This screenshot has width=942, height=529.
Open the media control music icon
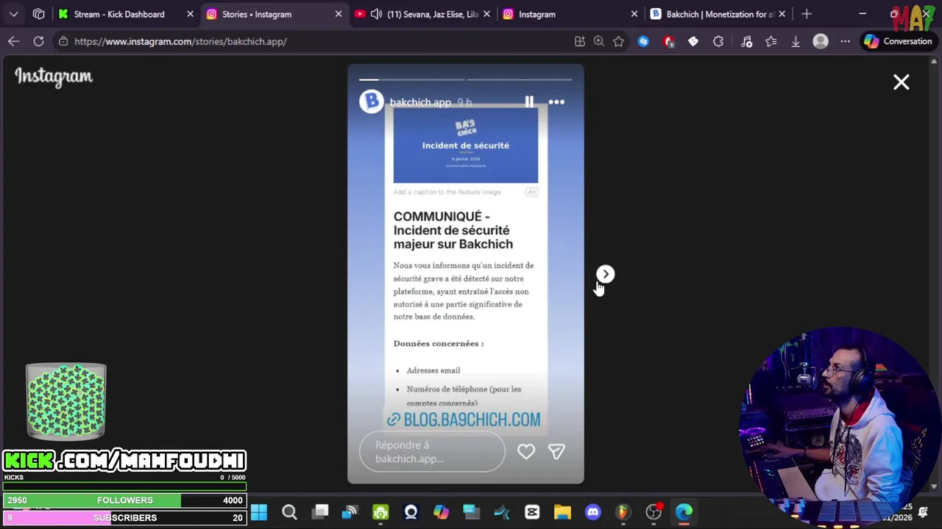[x=746, y=41]
